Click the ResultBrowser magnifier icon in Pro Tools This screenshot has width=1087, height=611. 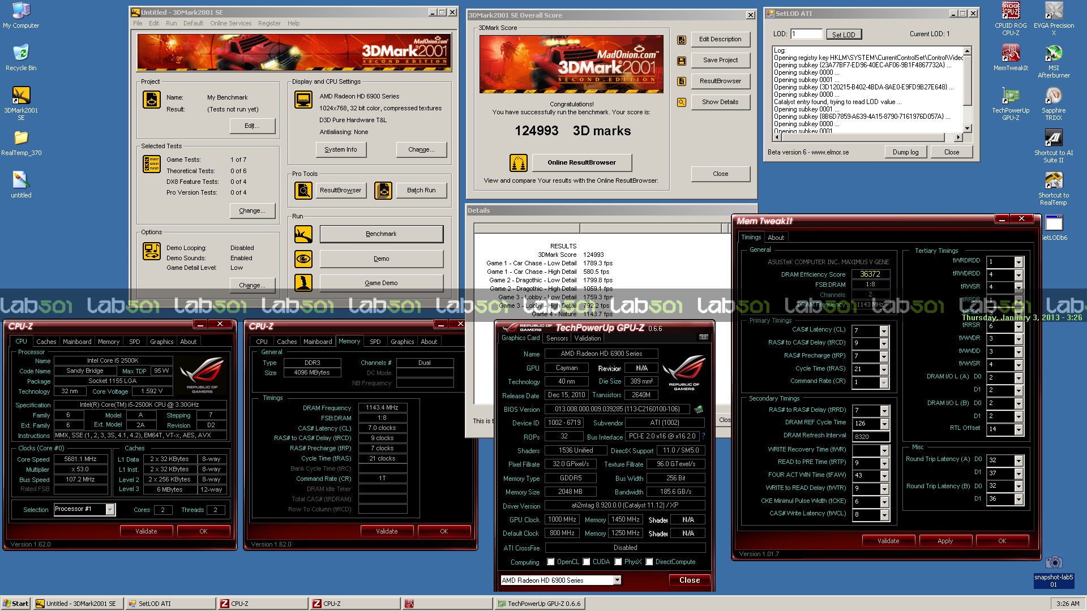pos(303,191)
